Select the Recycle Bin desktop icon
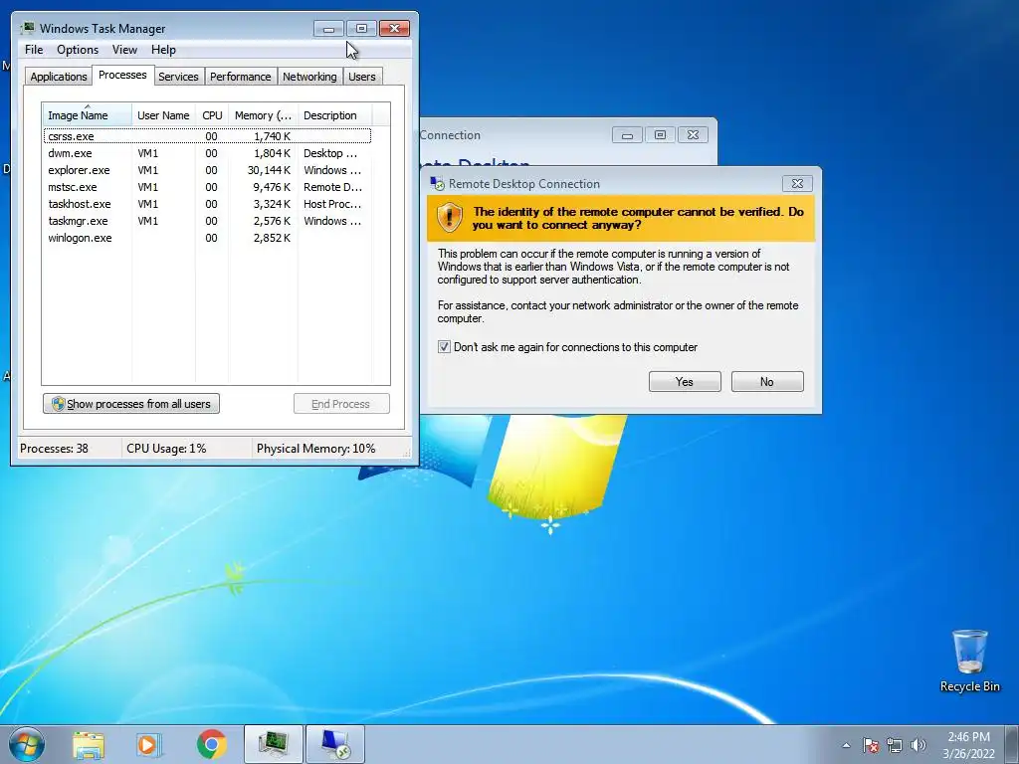The width and height of the screenshot is (1019, 764). [969, 661]
